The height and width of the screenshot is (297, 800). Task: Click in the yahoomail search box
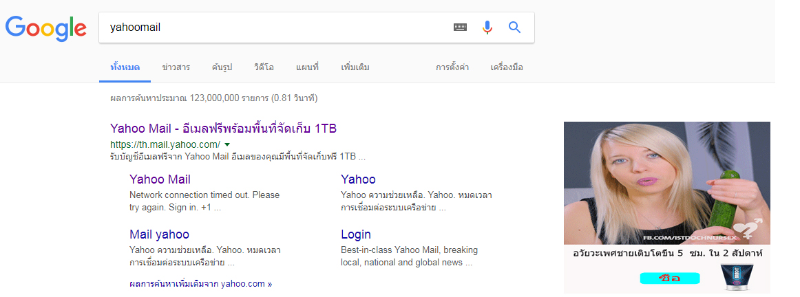tap(275, 27)
